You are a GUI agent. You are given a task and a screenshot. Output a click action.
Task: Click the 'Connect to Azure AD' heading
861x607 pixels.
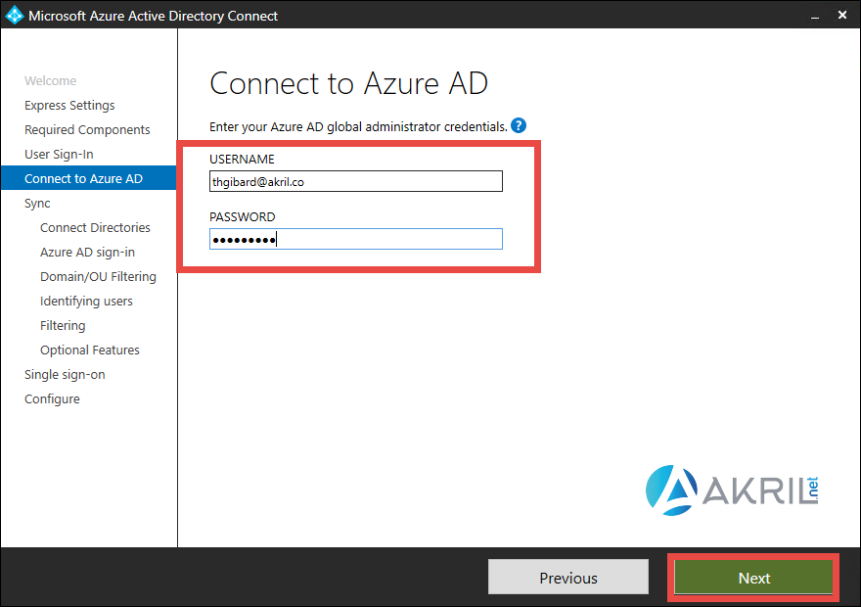[x=348, y=83]
